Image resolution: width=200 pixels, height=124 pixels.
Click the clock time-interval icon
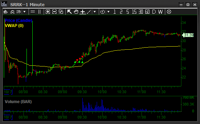coord(103,12)
